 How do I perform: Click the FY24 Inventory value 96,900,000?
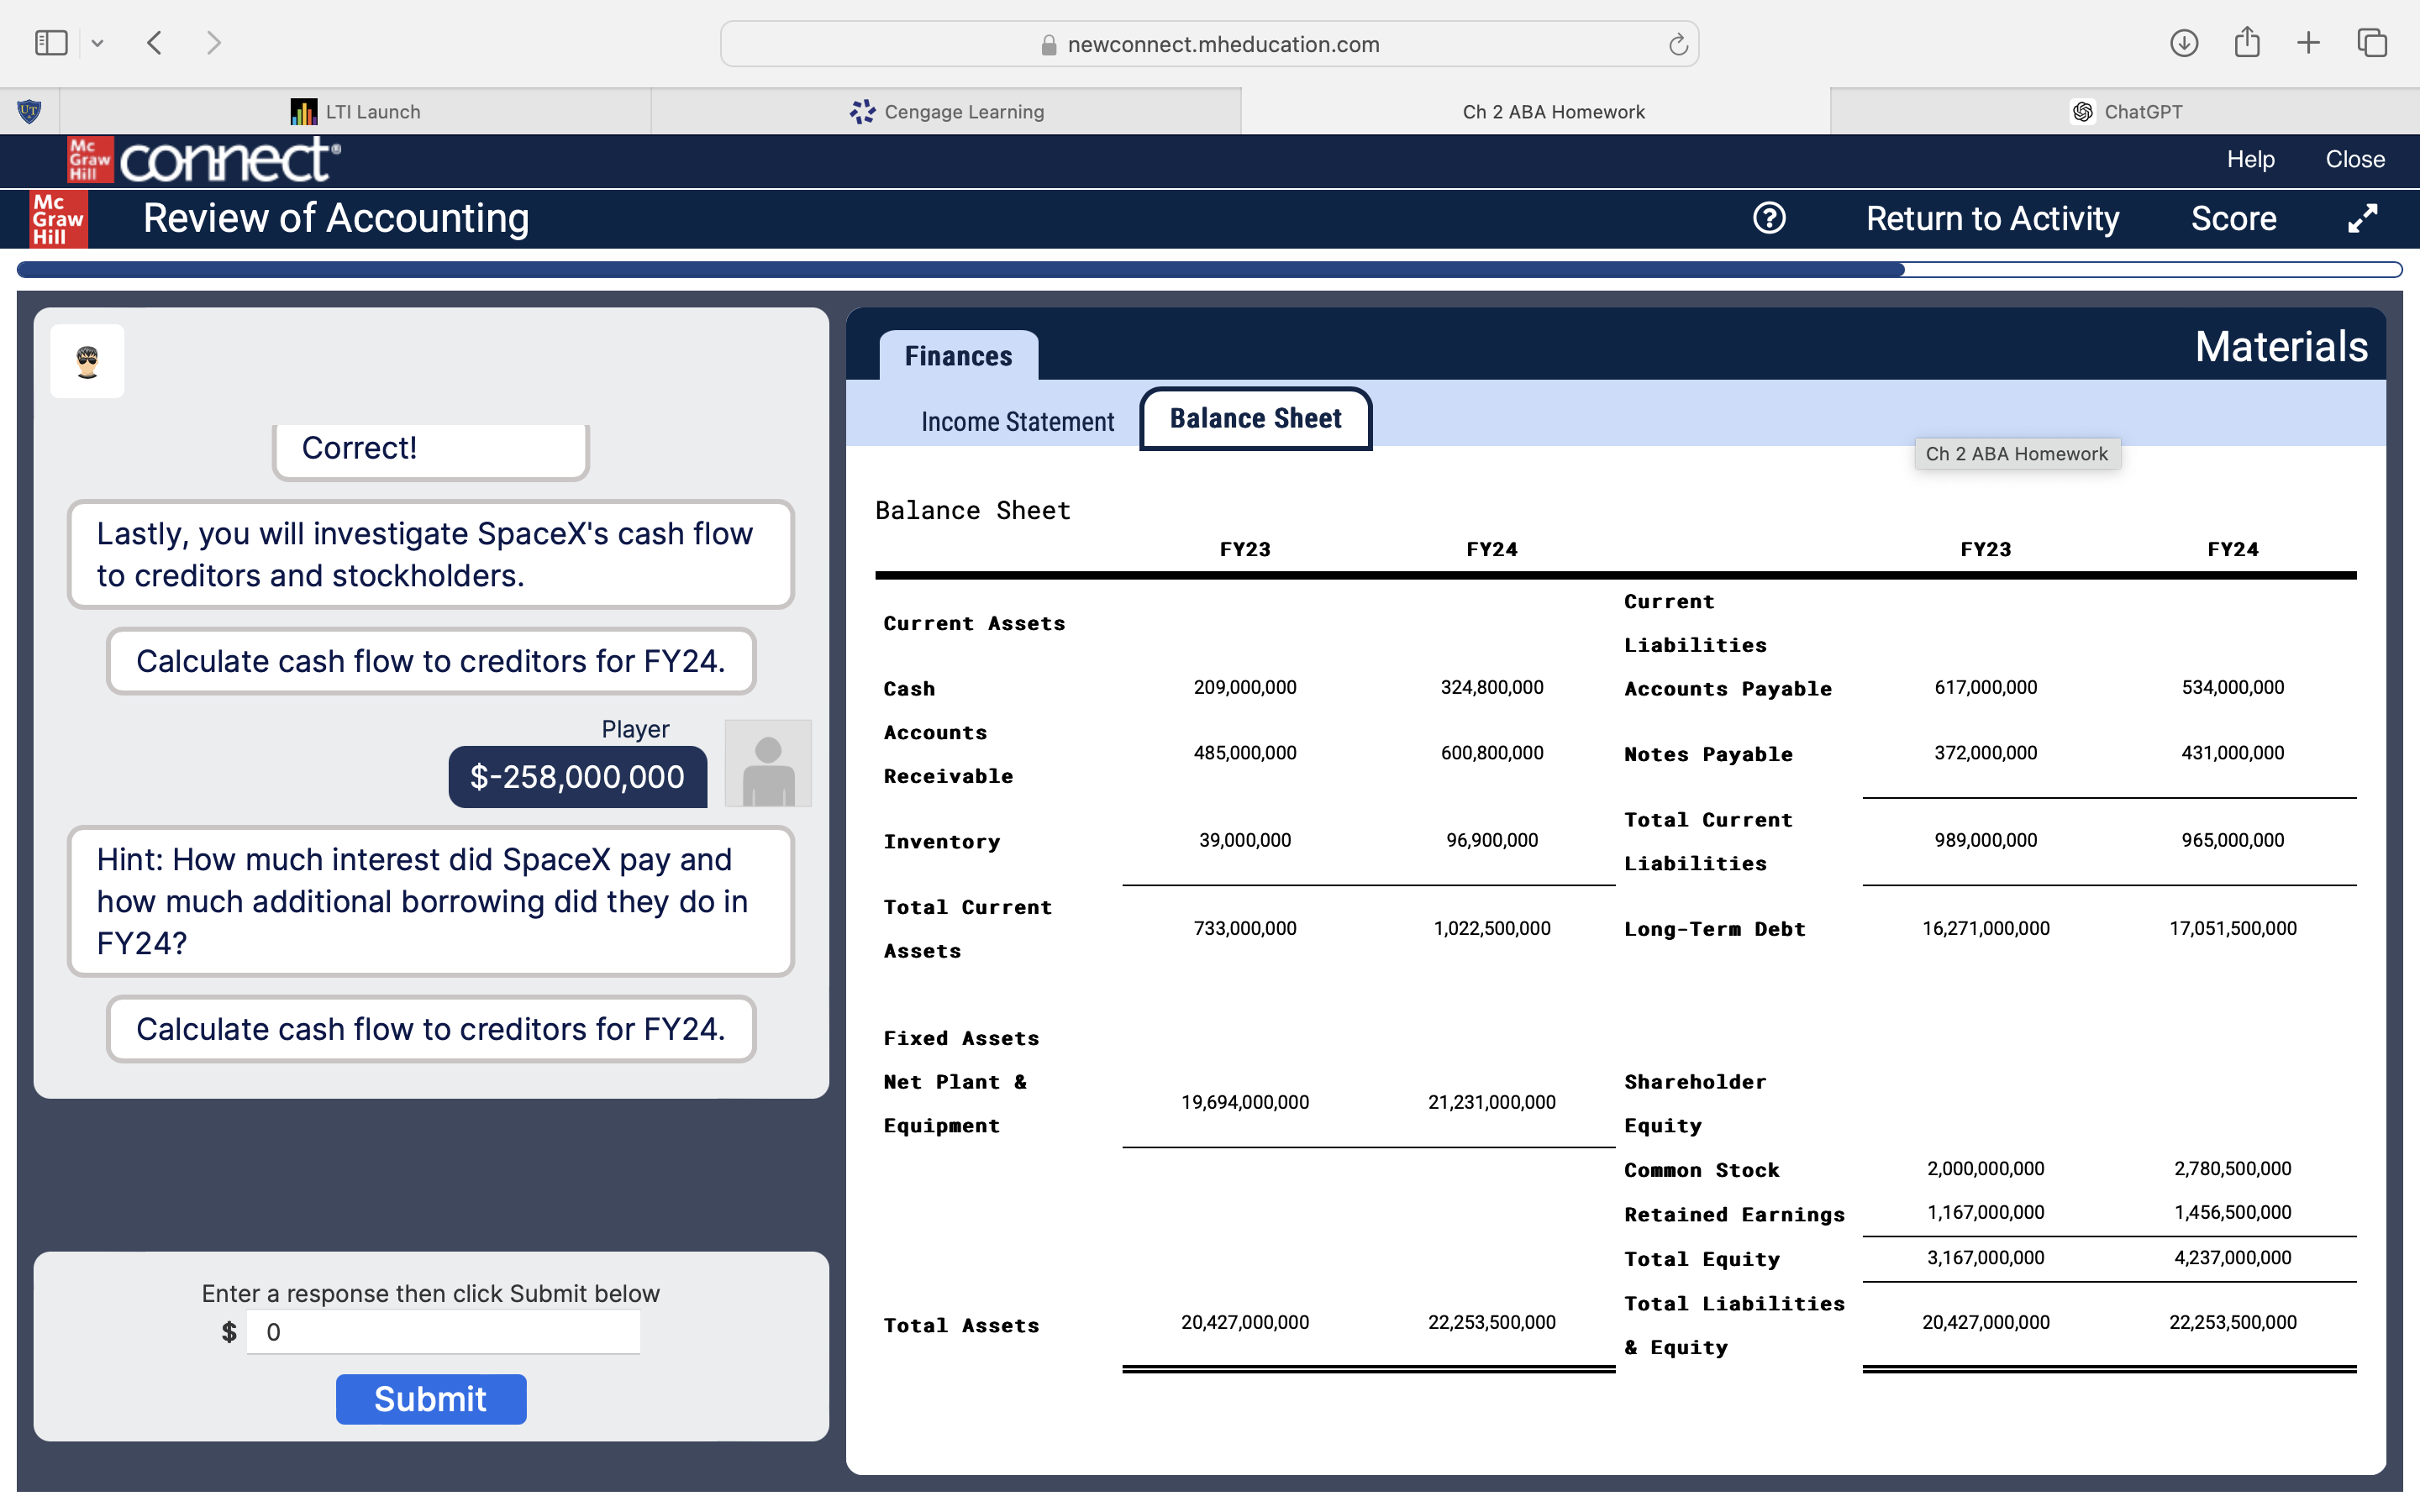[1491, 840]
